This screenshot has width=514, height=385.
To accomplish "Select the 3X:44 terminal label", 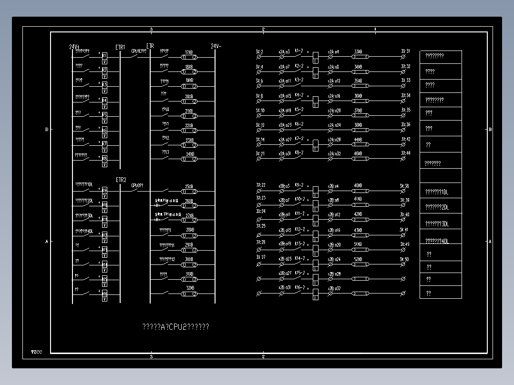I will [x=406, y=153].
